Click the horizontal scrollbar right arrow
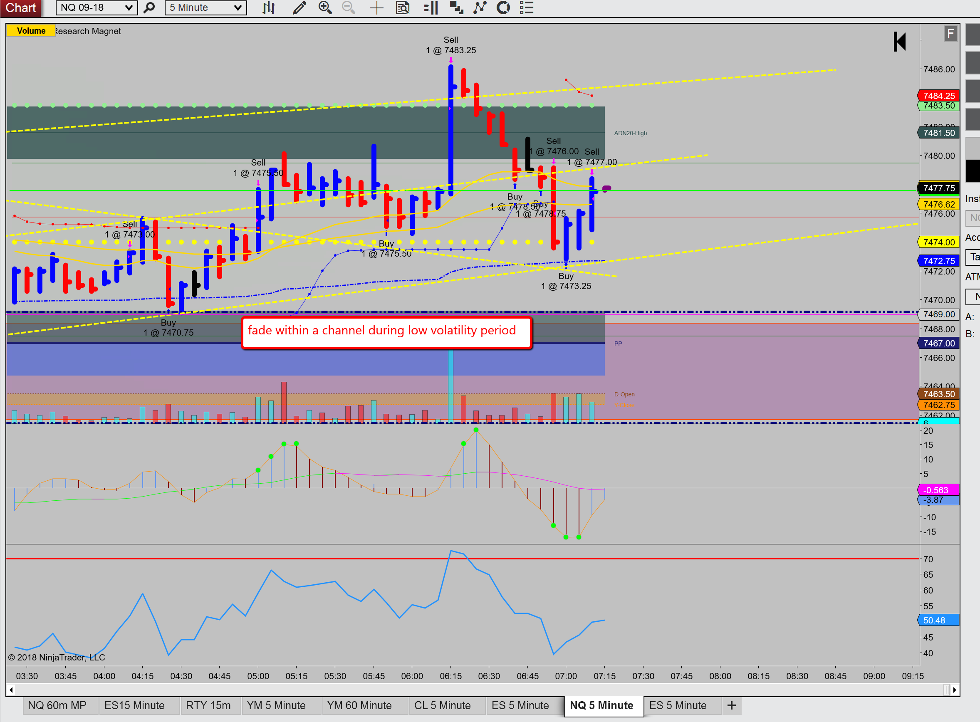The width and height of the screenshot is (980, 722). click(x=955, y=690)
